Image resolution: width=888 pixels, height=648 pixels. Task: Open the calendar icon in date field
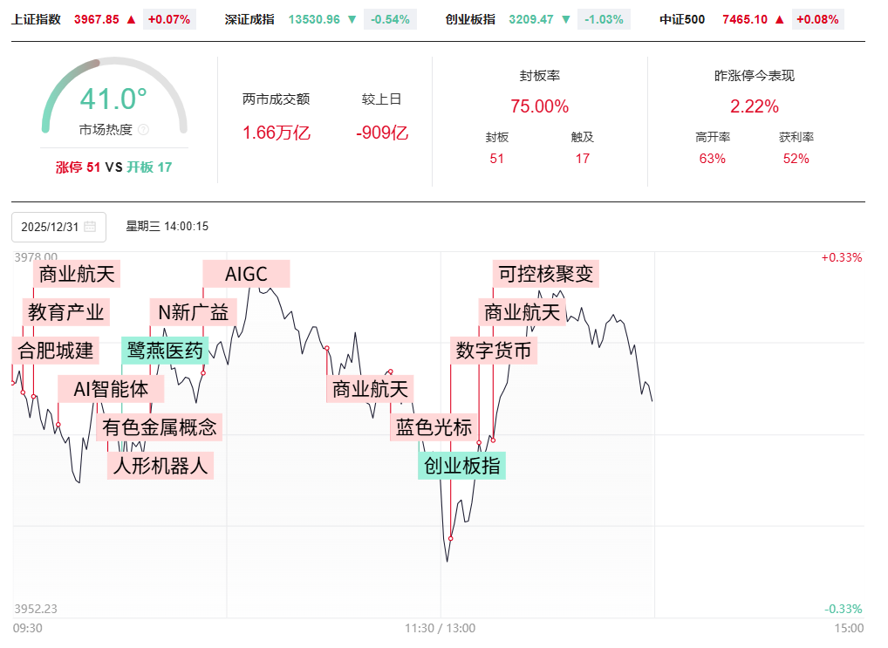(90, 227)
